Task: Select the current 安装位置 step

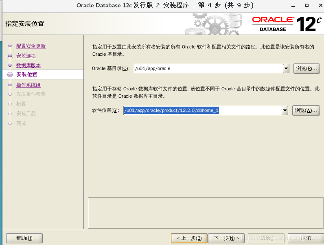Action: (27, 74)
